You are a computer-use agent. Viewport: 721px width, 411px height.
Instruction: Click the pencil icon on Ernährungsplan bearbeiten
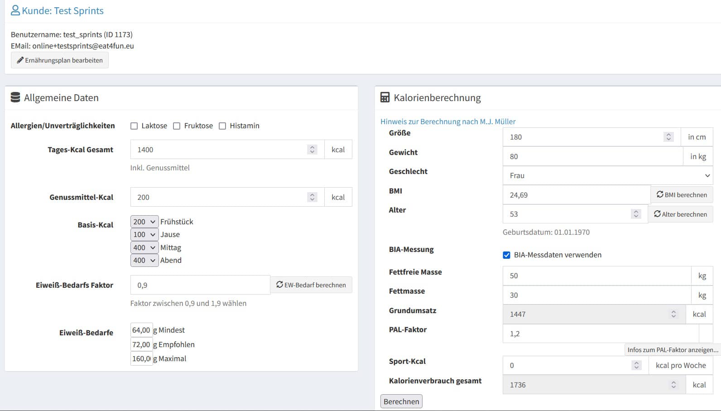pos(20,60)
